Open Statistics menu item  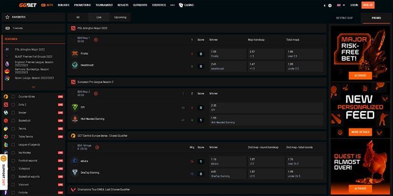pos(159,5)
